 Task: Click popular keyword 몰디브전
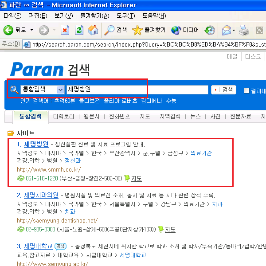pos(90,101)
